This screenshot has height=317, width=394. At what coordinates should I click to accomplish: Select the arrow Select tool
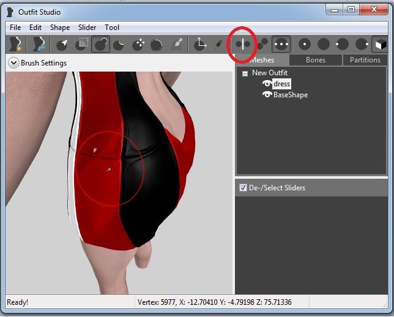point(63,44)
